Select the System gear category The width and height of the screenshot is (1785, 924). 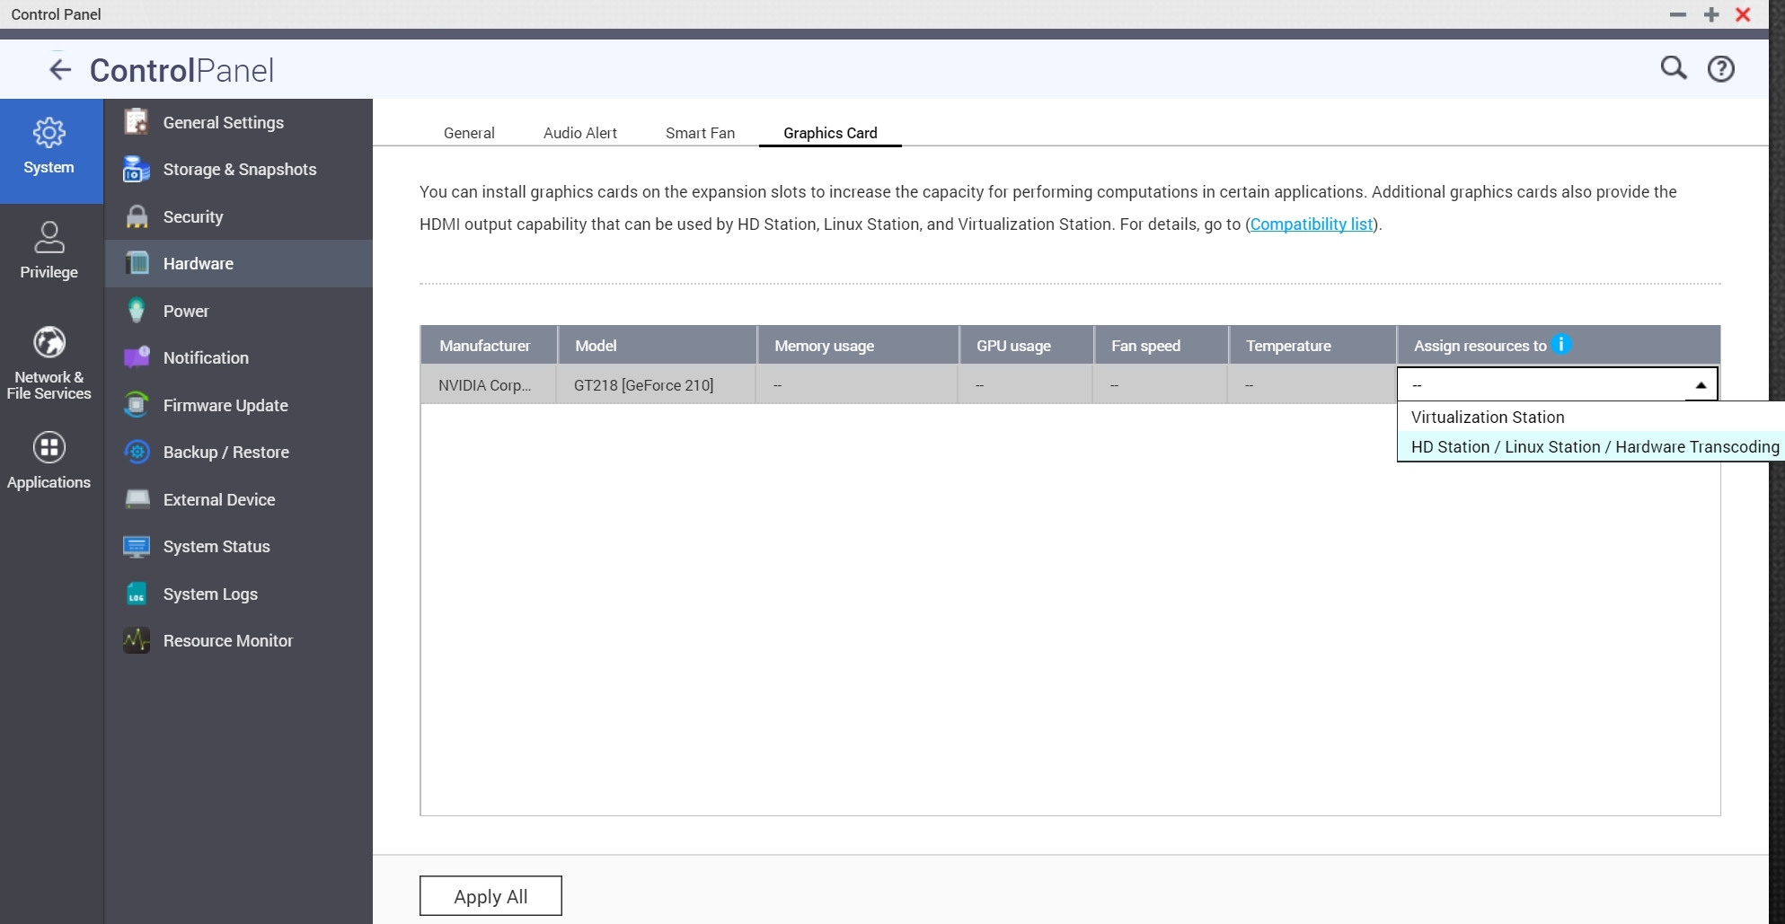[49, 150]
